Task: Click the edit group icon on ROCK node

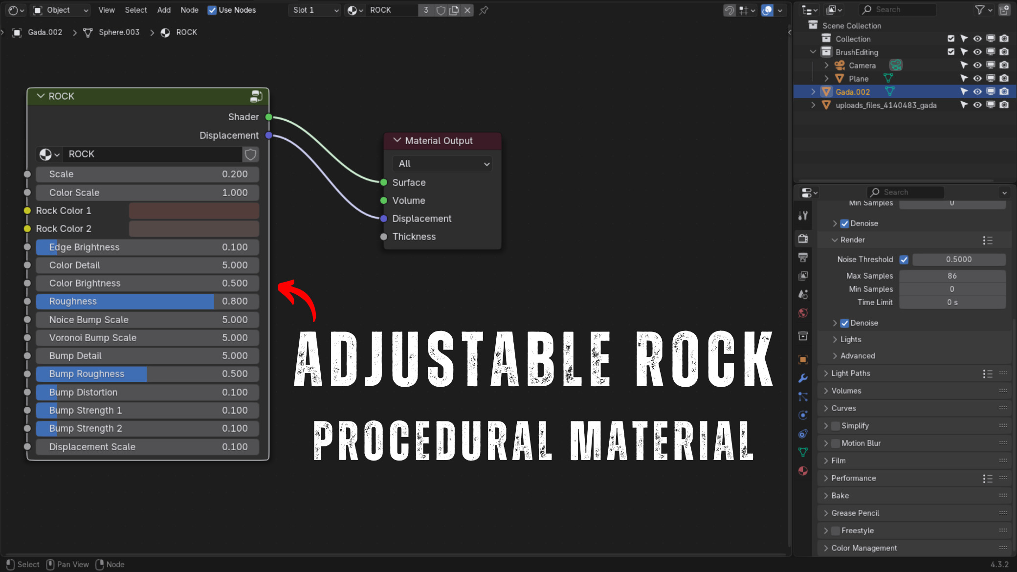Action: (x=256, y=96)
